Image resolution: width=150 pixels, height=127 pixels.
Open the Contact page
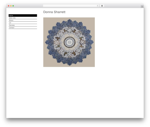tap(23, 28)
